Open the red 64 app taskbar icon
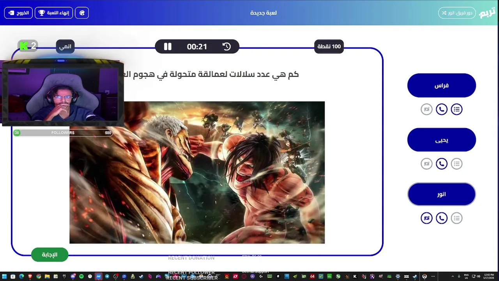 coord(312,276)
